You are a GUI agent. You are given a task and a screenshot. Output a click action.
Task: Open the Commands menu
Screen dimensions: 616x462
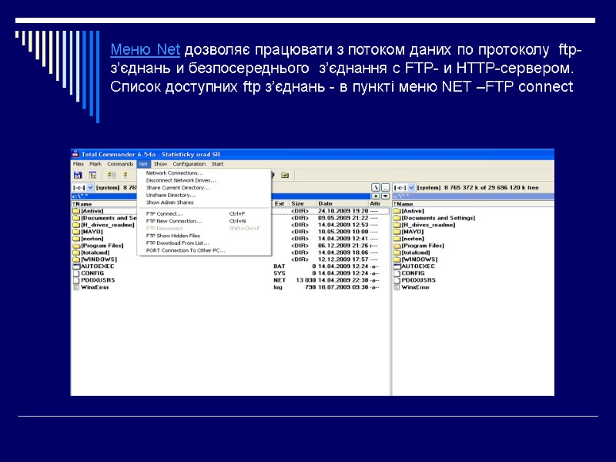coord(120,164)
